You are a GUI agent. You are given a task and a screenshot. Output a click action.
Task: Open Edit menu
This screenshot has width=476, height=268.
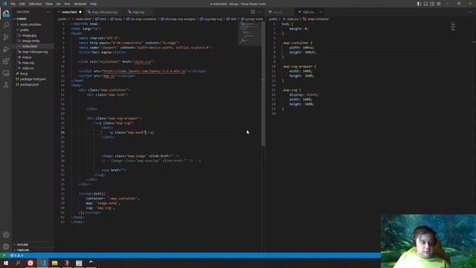[x=22, y=4]
